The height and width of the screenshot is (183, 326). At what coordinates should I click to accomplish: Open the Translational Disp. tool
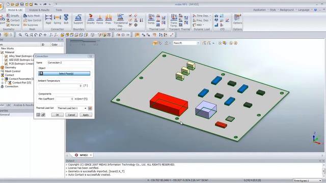(120, 20)
